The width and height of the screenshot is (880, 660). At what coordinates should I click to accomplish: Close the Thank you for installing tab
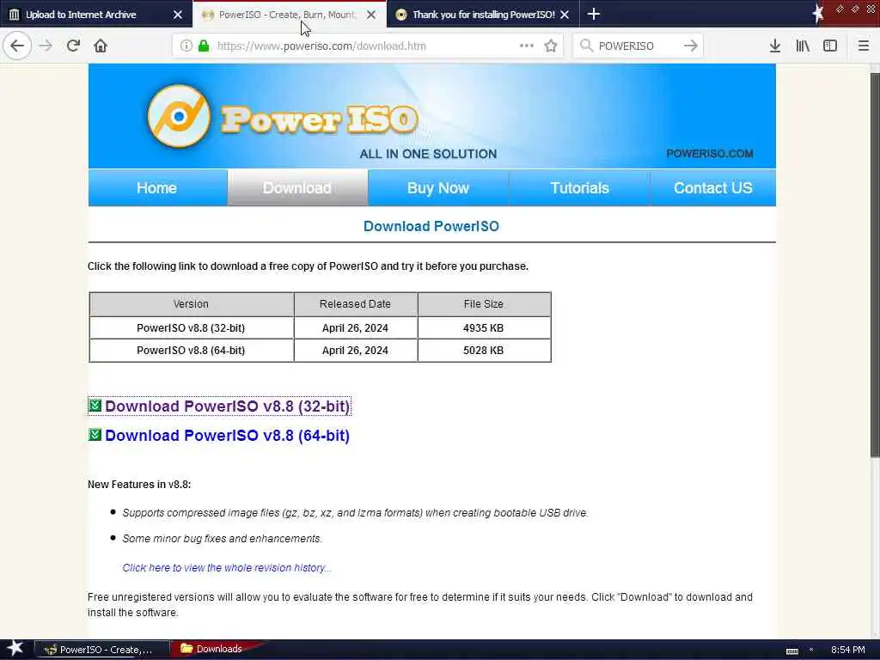(x=565, y=15)
